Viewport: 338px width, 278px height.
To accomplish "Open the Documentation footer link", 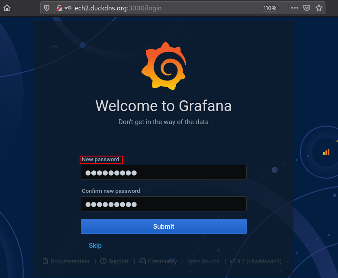I will click(x=70, y=262).
